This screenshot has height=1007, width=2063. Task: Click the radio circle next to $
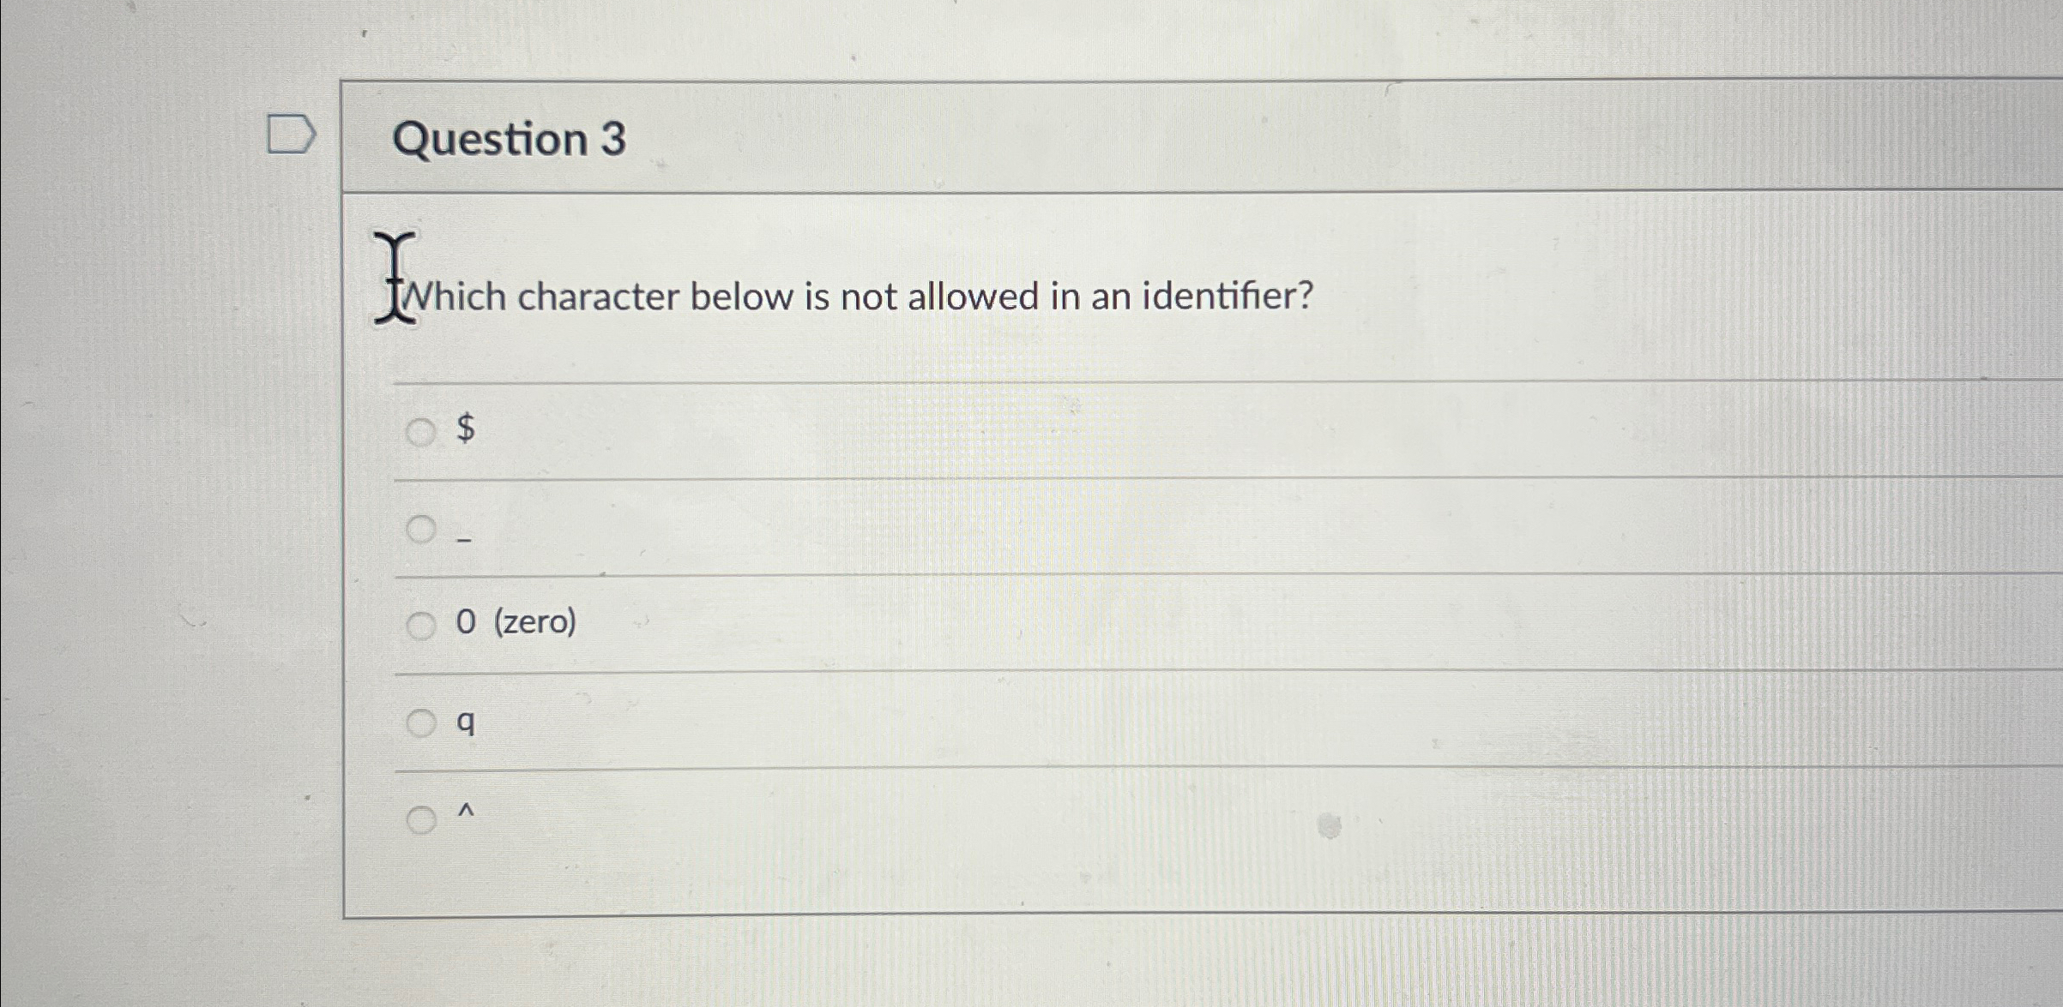click(x=419, y=435)
